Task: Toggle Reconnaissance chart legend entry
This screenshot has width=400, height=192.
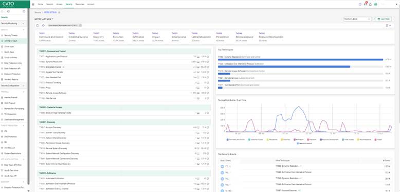Action: [x=364, y=139]
